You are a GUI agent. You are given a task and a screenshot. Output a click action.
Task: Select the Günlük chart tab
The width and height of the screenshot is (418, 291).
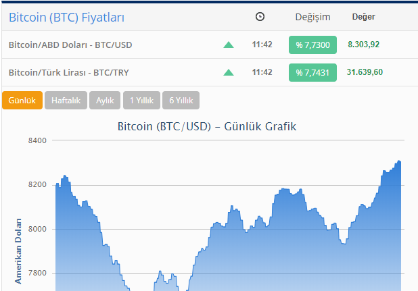click(22, 101)
